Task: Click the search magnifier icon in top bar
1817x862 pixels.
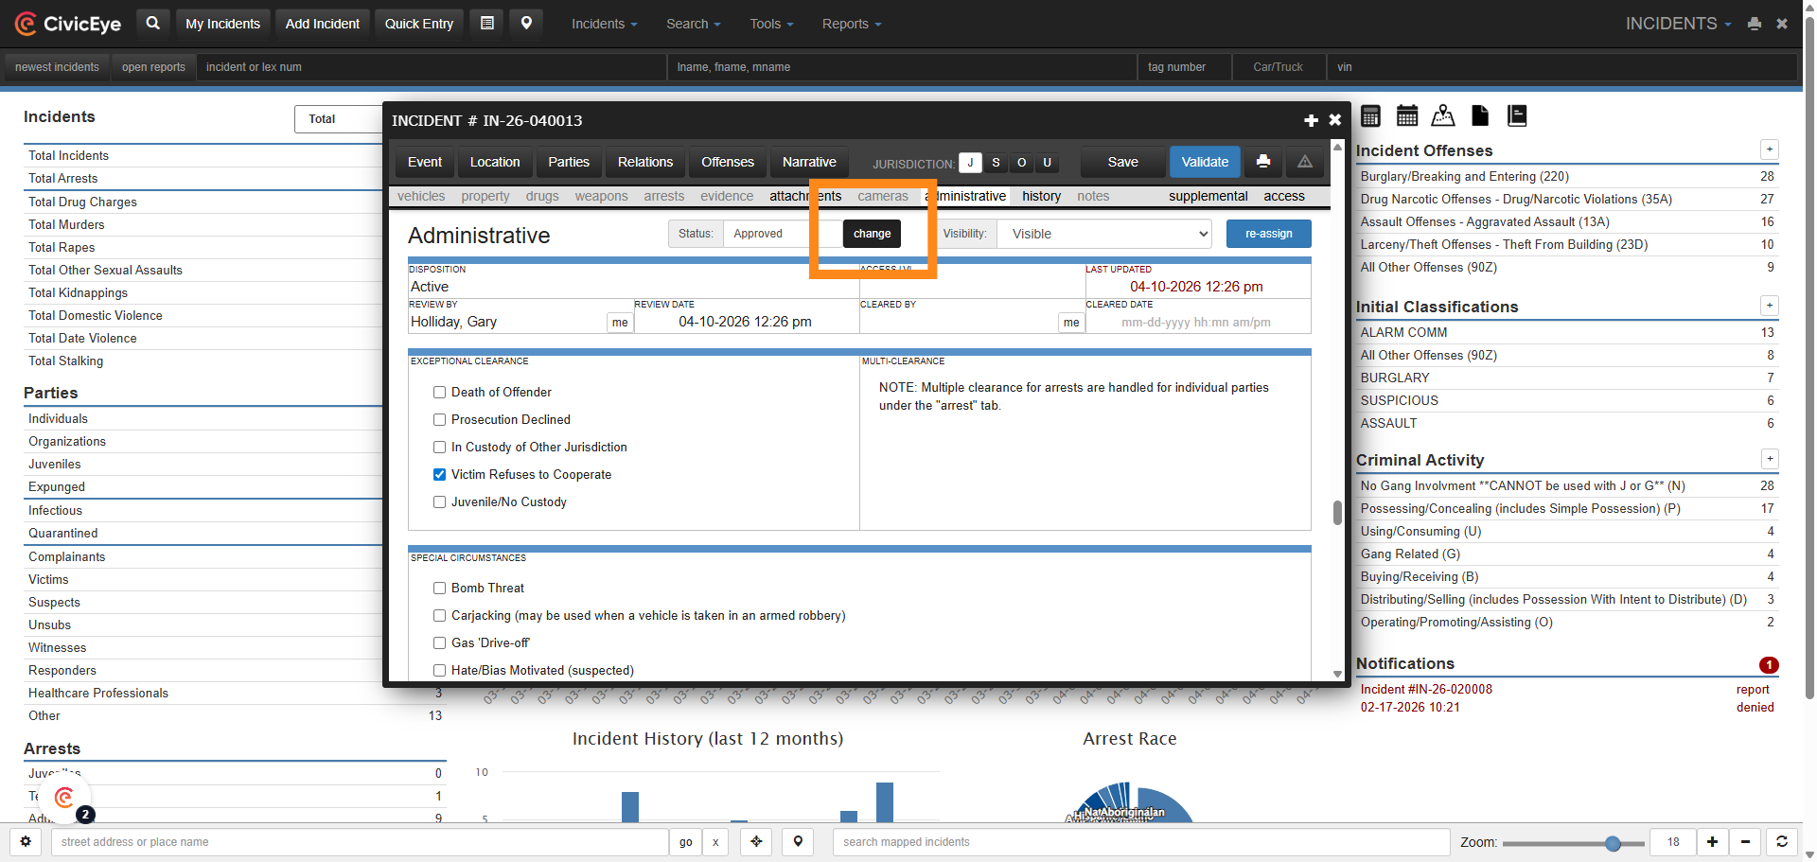Action: point(152,24)
